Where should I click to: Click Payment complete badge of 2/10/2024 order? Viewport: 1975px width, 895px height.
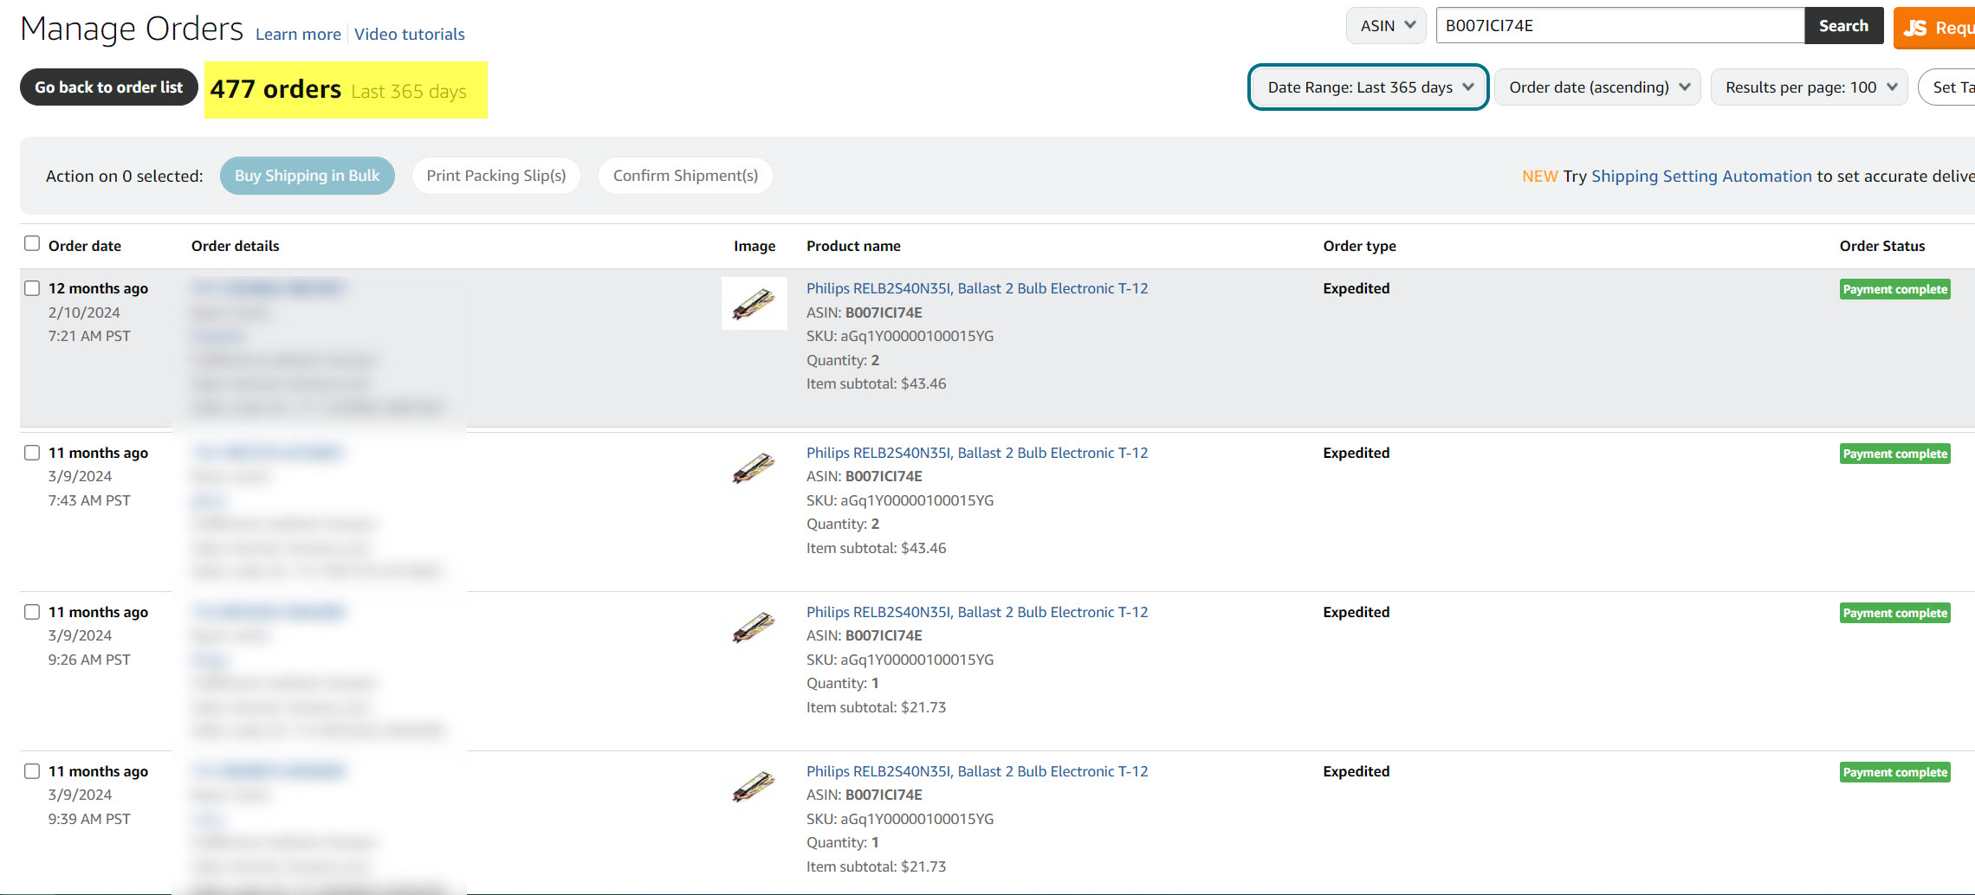(x=1895, y=289)
